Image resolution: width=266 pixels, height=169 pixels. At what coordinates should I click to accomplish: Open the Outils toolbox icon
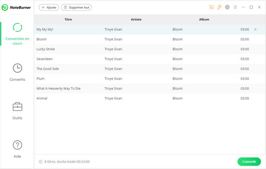tap(17, 107)
